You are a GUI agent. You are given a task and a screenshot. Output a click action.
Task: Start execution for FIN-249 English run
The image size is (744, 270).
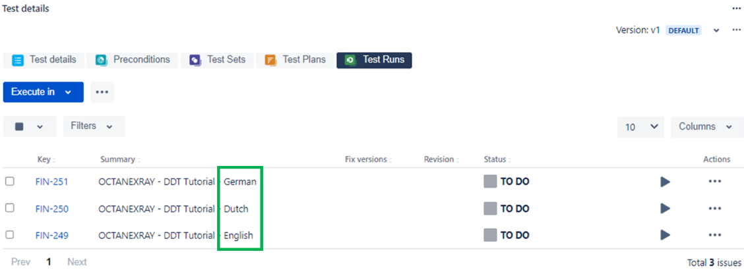665,235
